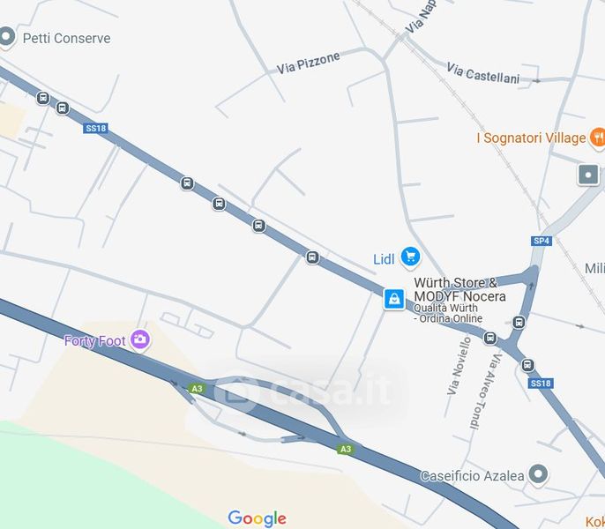Click the Petti Conserve location pin
This screenshot has height=529, width=605.
tap(6, 38)
